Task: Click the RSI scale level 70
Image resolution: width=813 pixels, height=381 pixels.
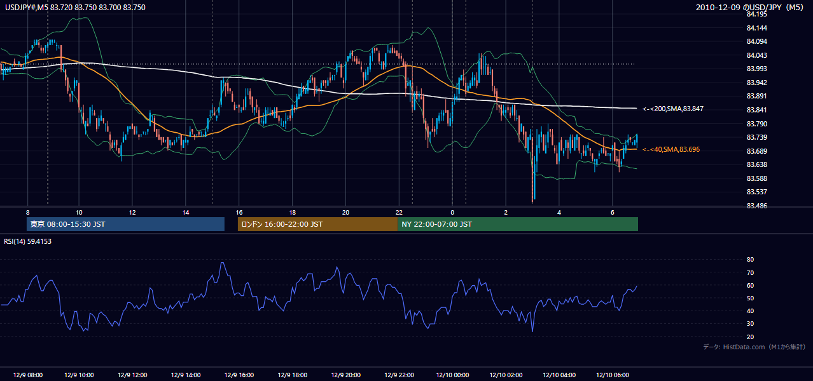Action: (750, 272)
